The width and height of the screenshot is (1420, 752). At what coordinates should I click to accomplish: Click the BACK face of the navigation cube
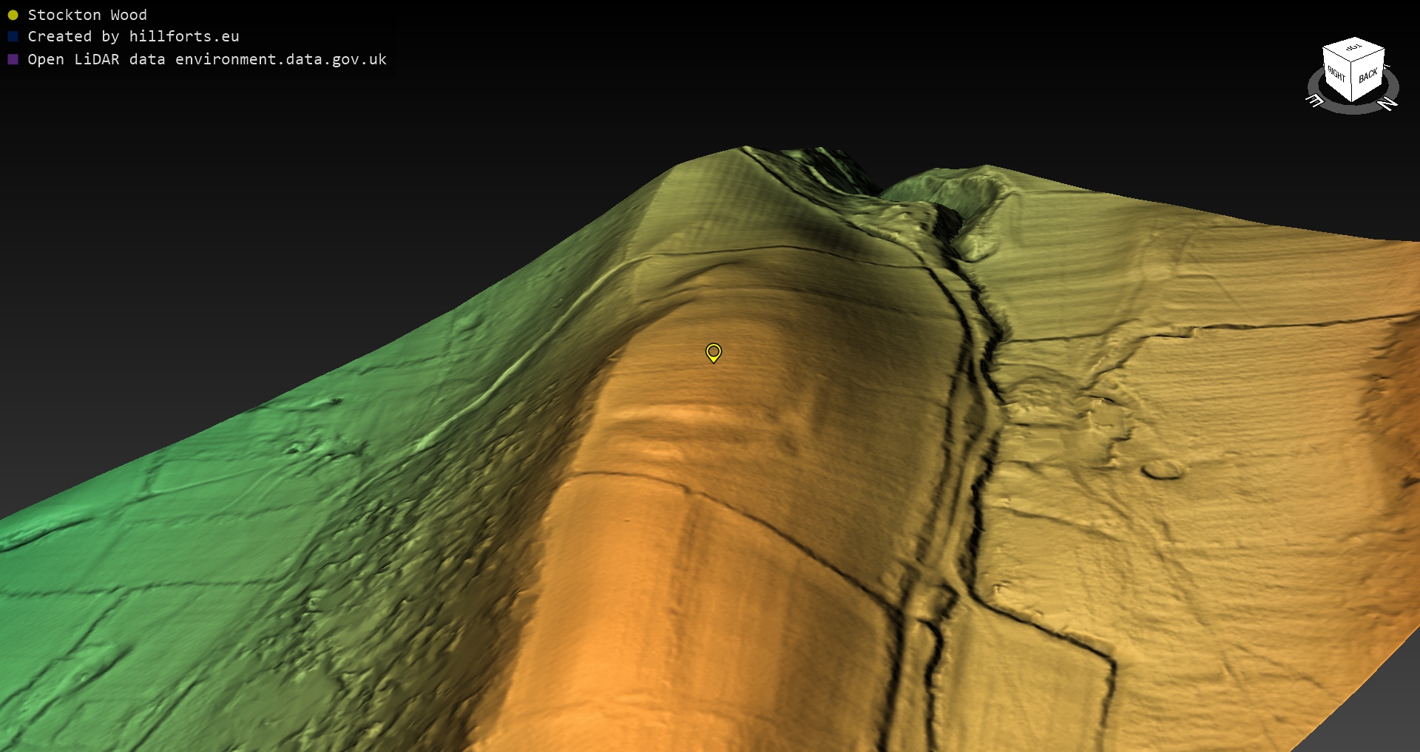click(x=1367, y=75)
